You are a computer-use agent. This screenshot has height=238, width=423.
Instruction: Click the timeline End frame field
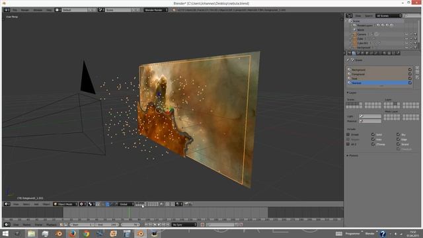[107, 225]
